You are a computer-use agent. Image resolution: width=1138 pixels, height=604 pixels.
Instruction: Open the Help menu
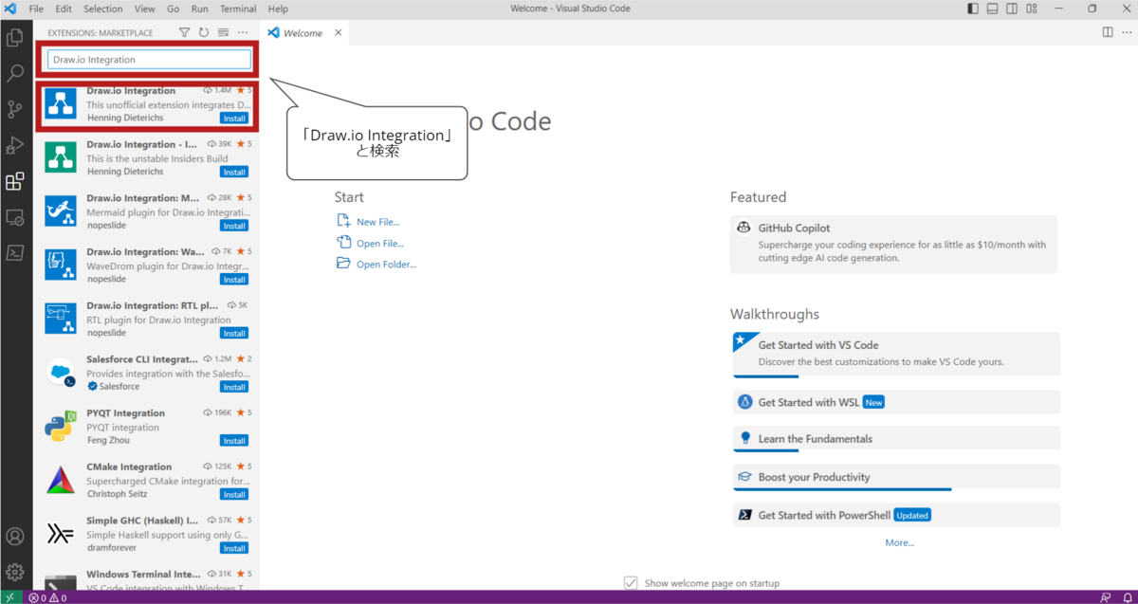[x=278, y=9]
